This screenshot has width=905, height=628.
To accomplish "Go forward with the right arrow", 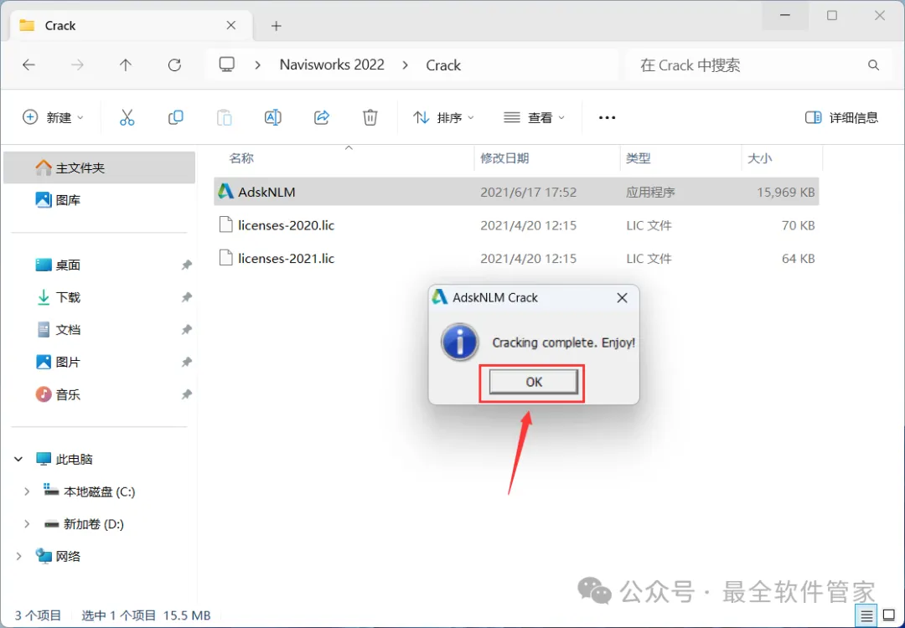I will [77, 65].
